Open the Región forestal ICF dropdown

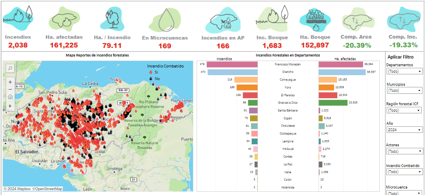point(404,110)
